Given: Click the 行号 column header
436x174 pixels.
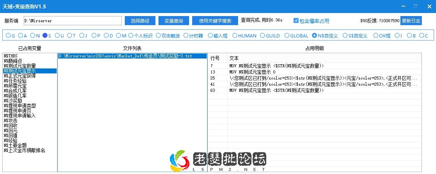Looking at the screenshot, I should (218, 58).
